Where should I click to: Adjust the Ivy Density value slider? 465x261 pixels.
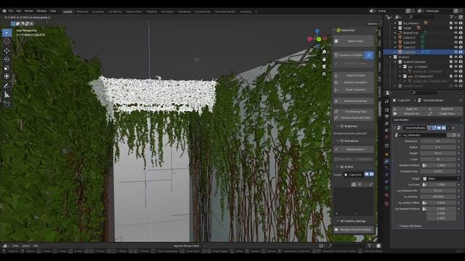coord(438,196)
